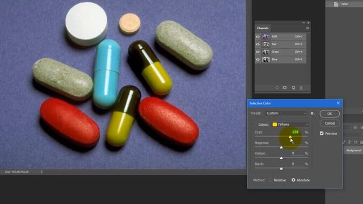This screenshot has width=363, height=204.
Task: Toggle visibility of the RGB channel
Action: pyautogui.click(x=258, y=37)
